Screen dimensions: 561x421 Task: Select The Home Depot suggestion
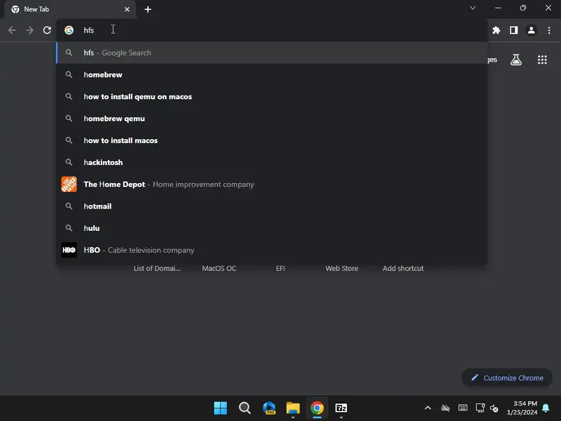tap(272, 184)
